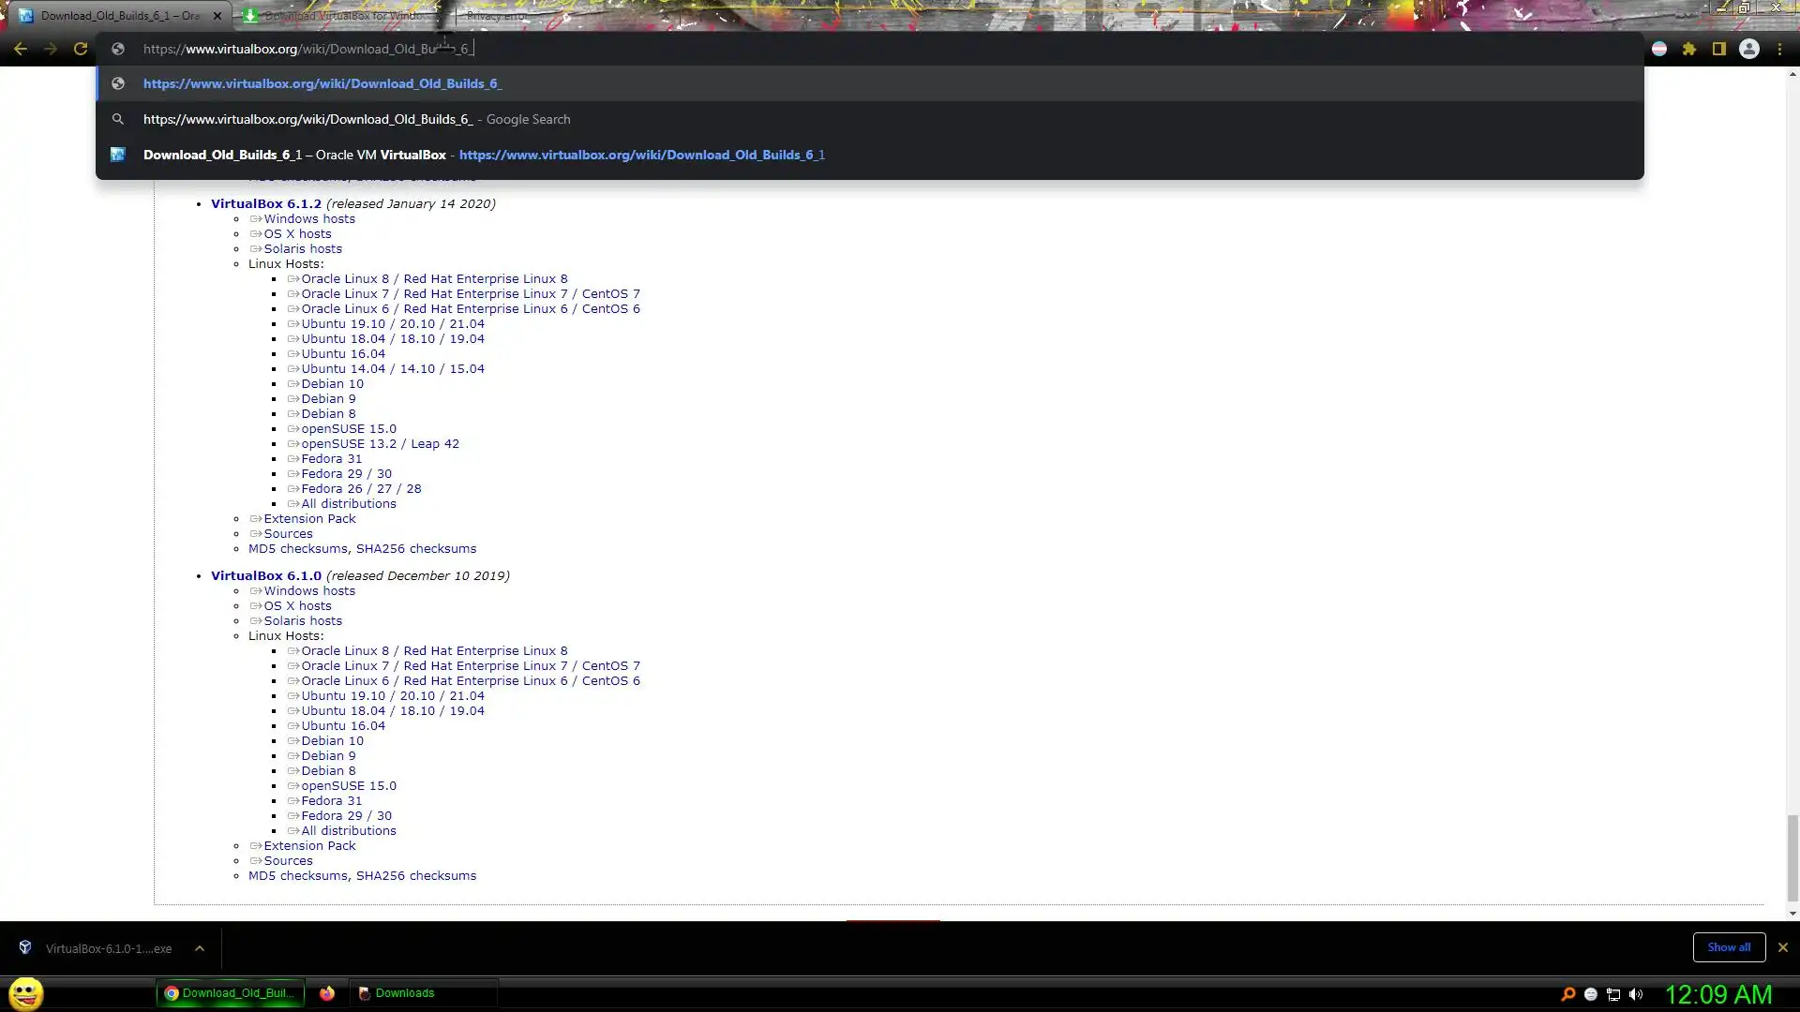Select the Download_Old_Builds_6_1 history suggestion
1800x1012 pixels.
coord(483,155)
